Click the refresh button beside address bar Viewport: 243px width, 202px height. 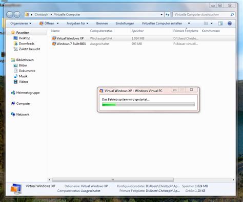(167, 15)
